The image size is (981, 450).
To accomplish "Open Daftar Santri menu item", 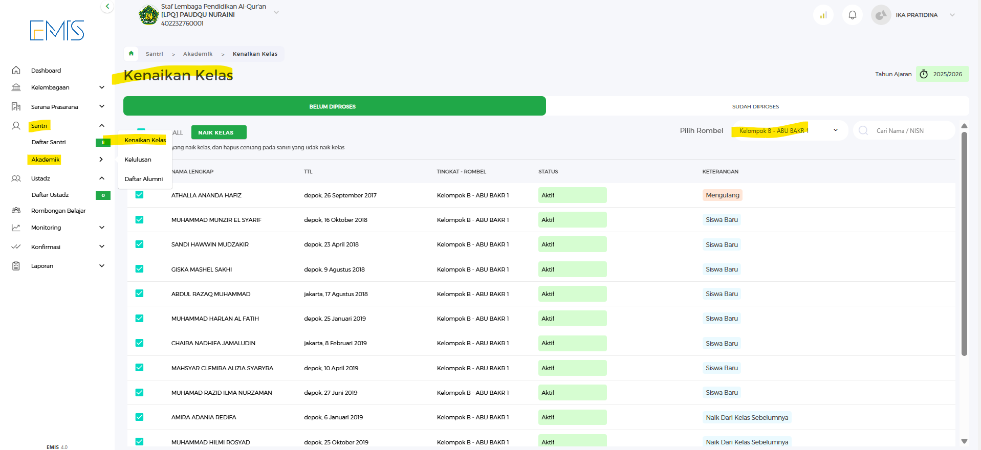I will point(49,142).
